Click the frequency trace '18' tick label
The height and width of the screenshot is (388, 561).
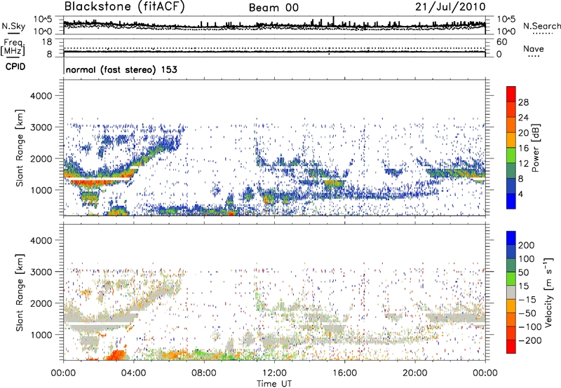[x=47, y=42]
